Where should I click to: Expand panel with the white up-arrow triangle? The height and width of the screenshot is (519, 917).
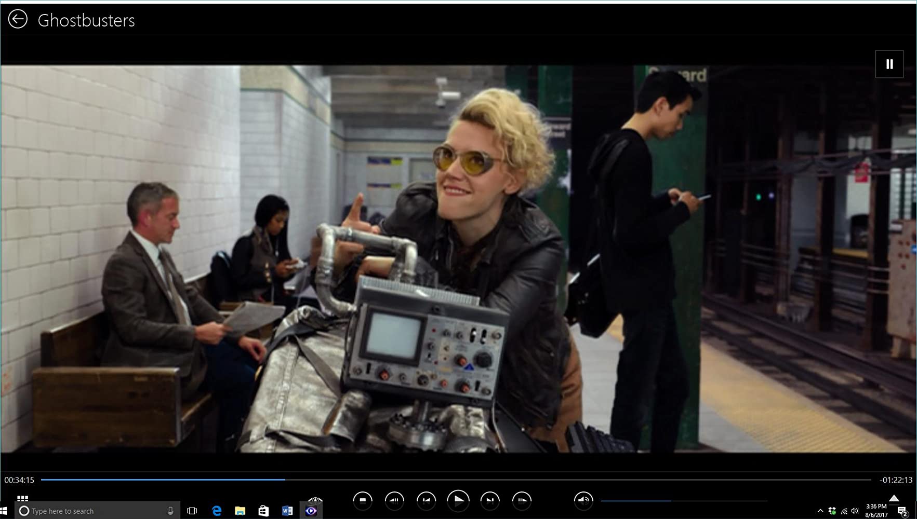[x=894, y=498]
